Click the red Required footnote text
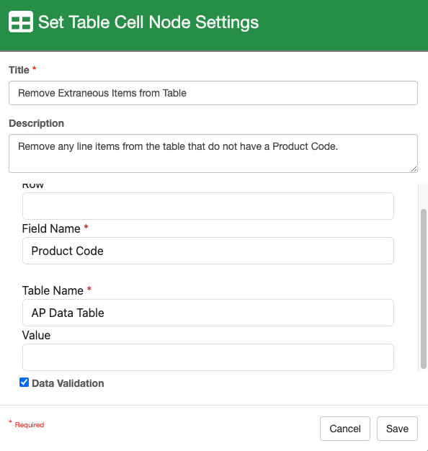The height and width of the screenshot is (451, 428). (x=30, y=425)
